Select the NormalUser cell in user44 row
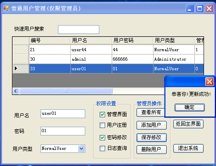 (174, 50)
